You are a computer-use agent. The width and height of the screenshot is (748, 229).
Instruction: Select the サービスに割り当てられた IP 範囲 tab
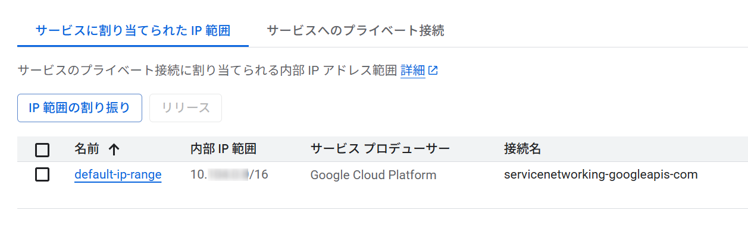[133, 30]
